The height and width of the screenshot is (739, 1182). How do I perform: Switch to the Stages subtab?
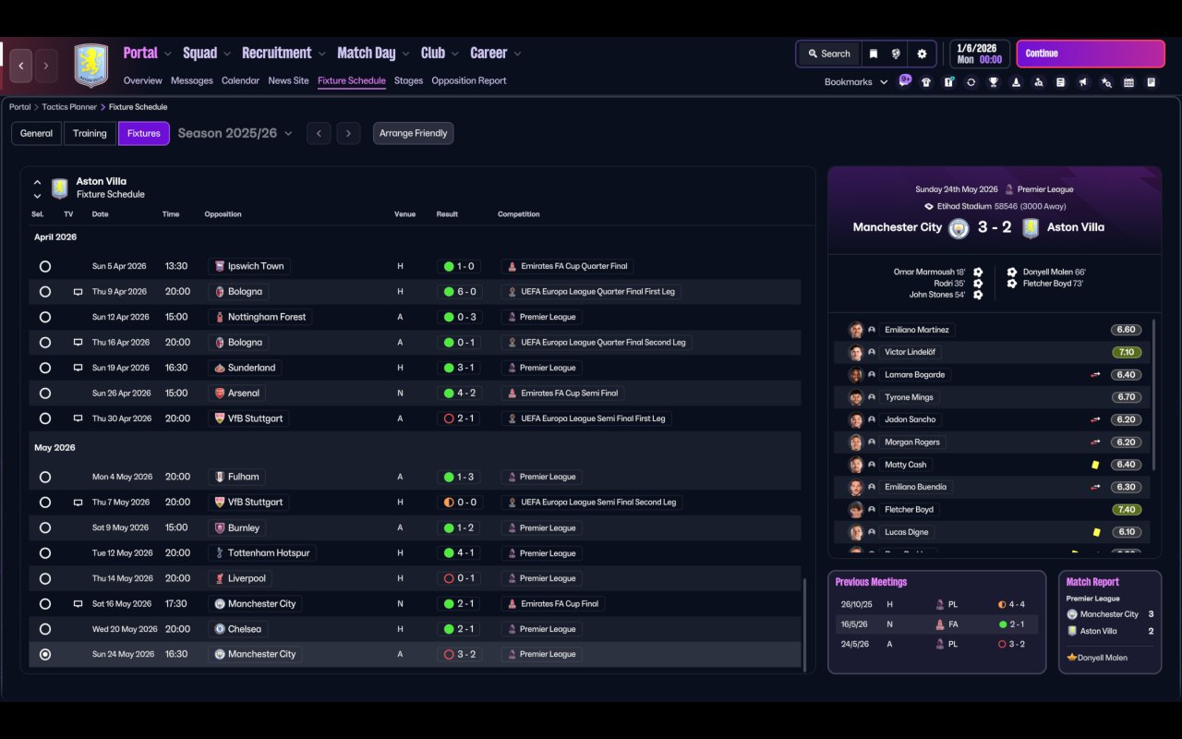tap(408, 81)
